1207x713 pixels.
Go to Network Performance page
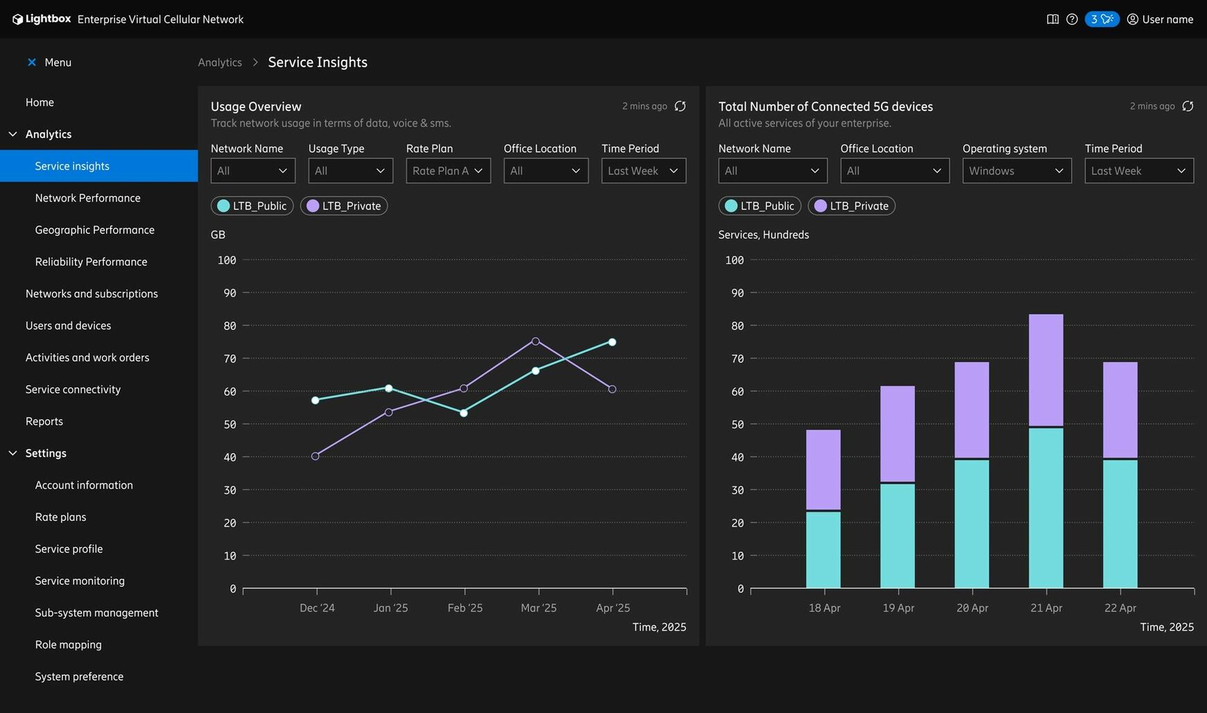[x=87, y=198]
